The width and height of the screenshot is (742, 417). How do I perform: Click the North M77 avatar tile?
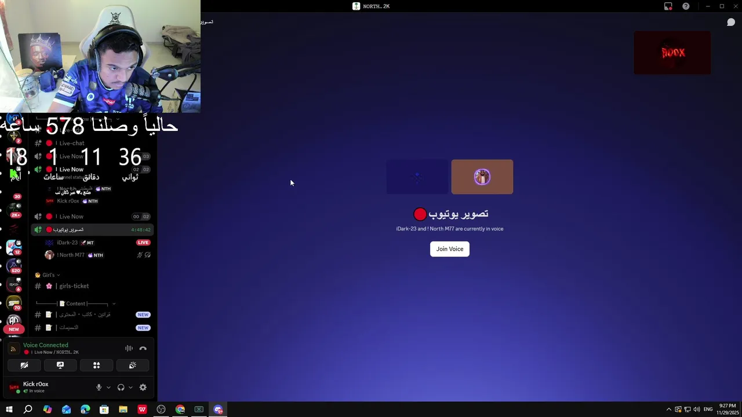482,177
